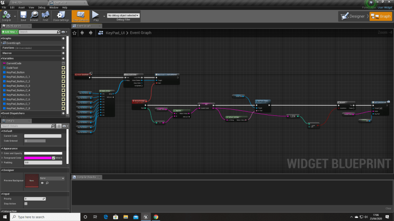The height and width of the screenshot is (221, 394).
Task: Add new macro with plus icon
Action: (x=63, y=53)
